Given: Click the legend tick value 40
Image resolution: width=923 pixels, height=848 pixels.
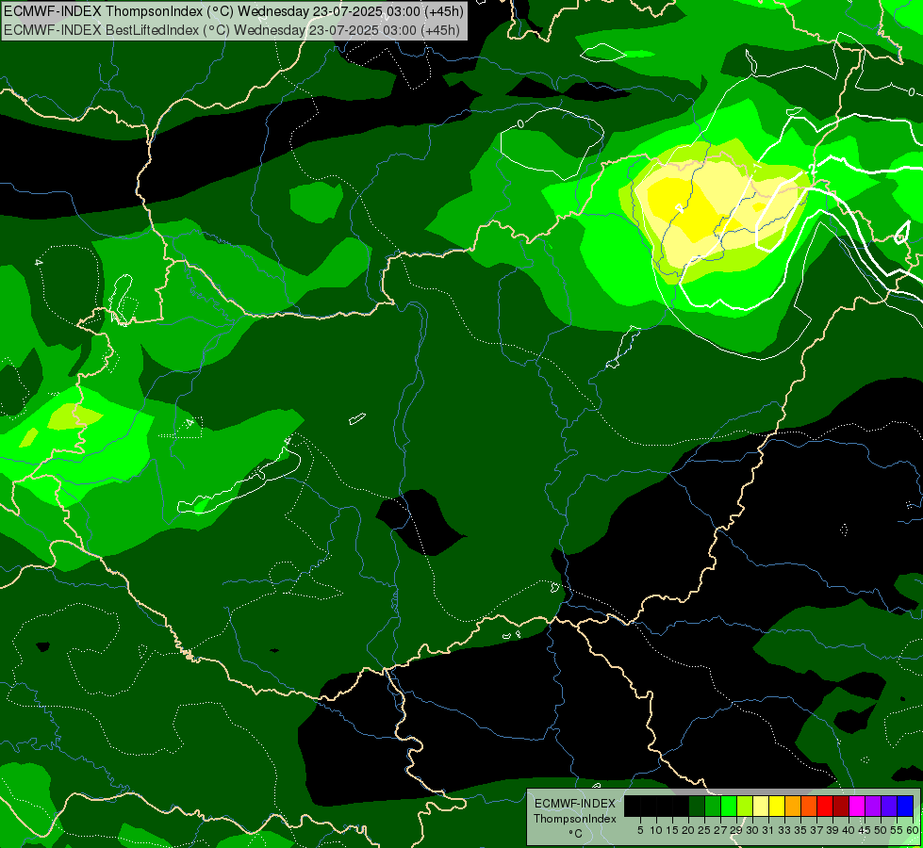Looking at the screenshot, I should pyautogui.click(x=849, y=830).
